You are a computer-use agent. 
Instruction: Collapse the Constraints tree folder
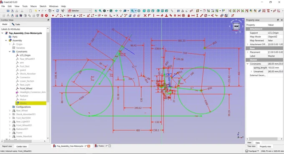(10, 52)
